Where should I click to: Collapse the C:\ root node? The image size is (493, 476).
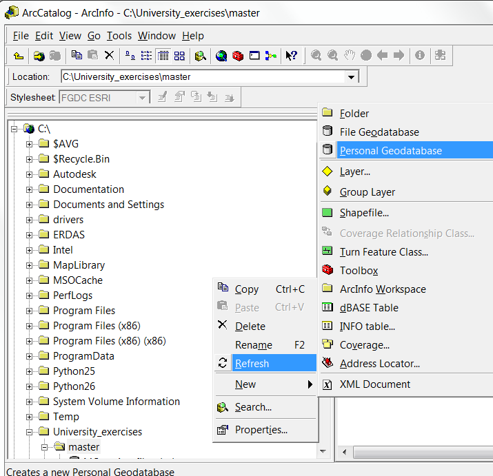point(14,129)
